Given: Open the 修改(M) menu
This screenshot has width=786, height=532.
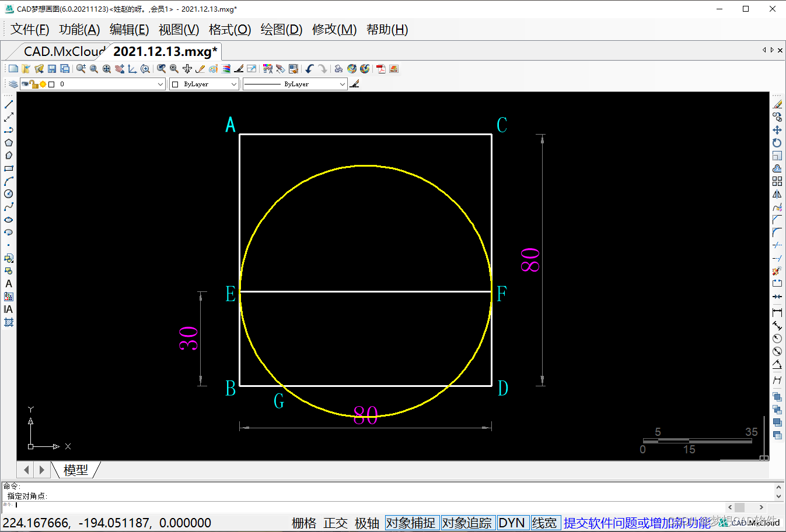Looking at the screenshot, I should click(x=334, y=29).
